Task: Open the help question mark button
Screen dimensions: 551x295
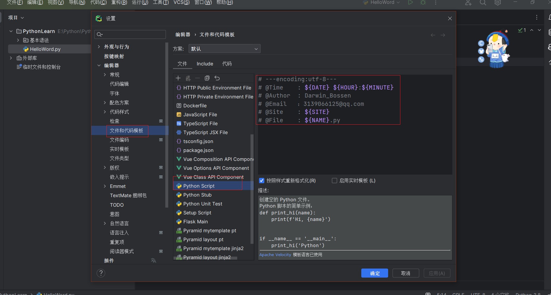Action: point(101,273)
